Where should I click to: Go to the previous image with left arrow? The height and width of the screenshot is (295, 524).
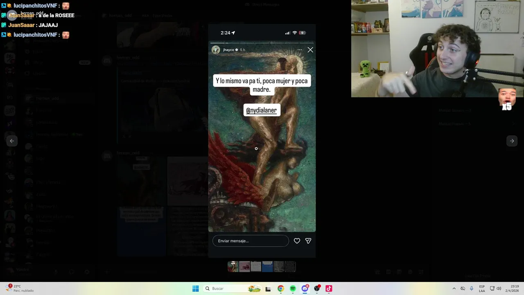tap(12, 141)
